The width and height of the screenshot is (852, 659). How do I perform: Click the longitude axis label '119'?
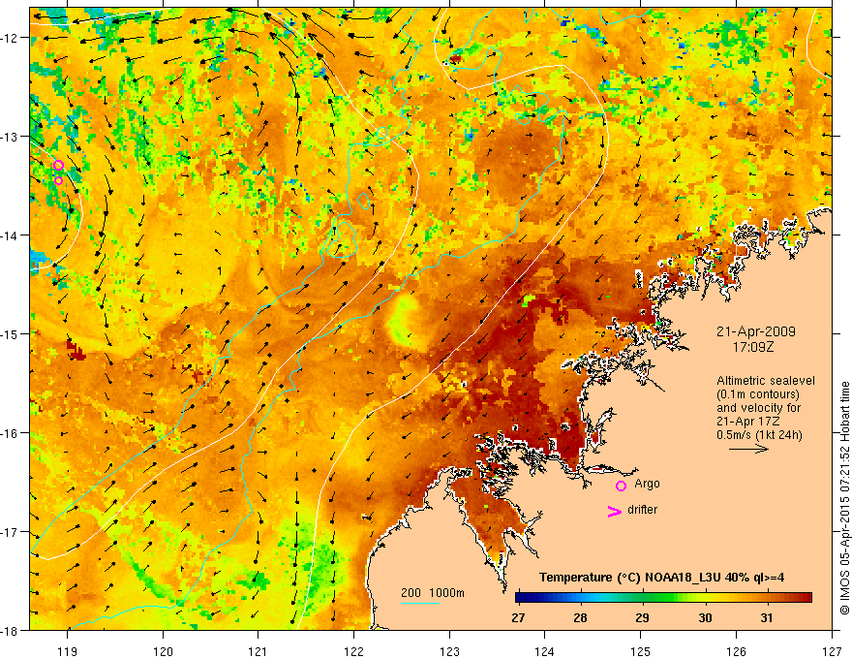(x=68, y=651)
